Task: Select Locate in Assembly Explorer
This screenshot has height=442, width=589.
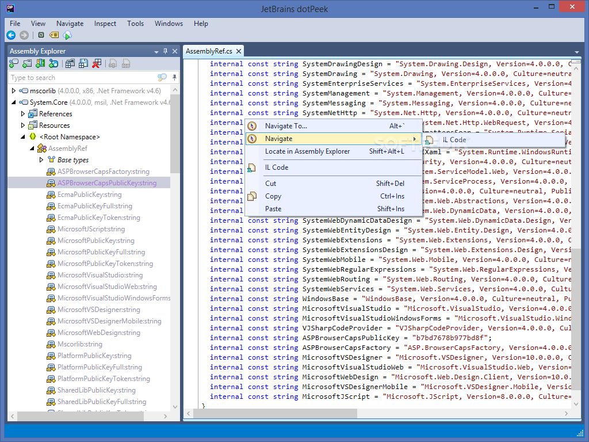Action: point(334,151)
